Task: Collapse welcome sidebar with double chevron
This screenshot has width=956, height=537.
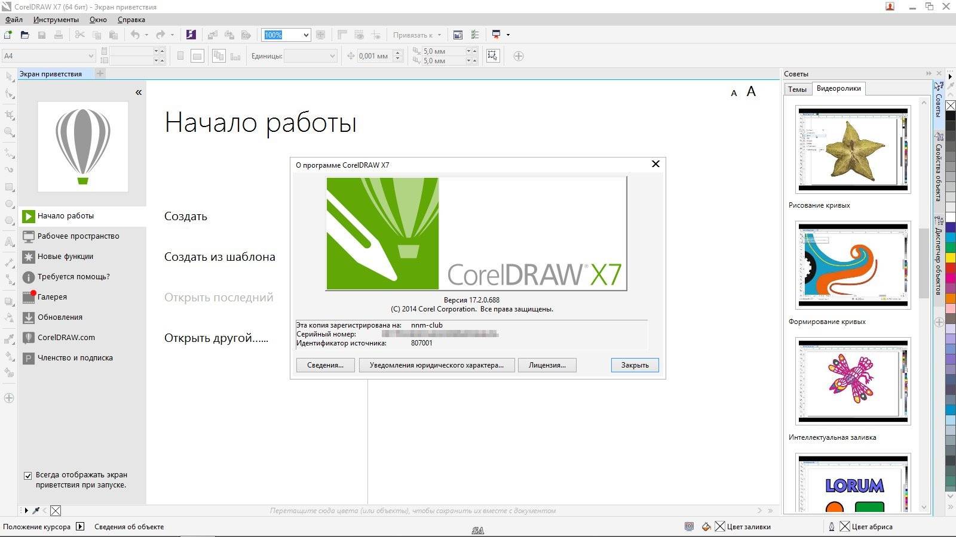Action: click(x=139, y=92)
